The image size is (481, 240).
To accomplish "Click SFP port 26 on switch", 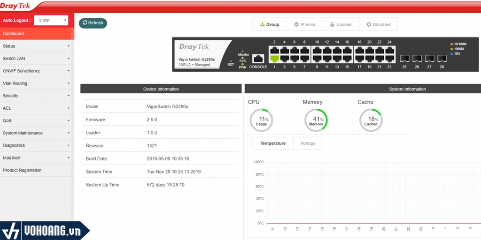I will click(417, 59).
